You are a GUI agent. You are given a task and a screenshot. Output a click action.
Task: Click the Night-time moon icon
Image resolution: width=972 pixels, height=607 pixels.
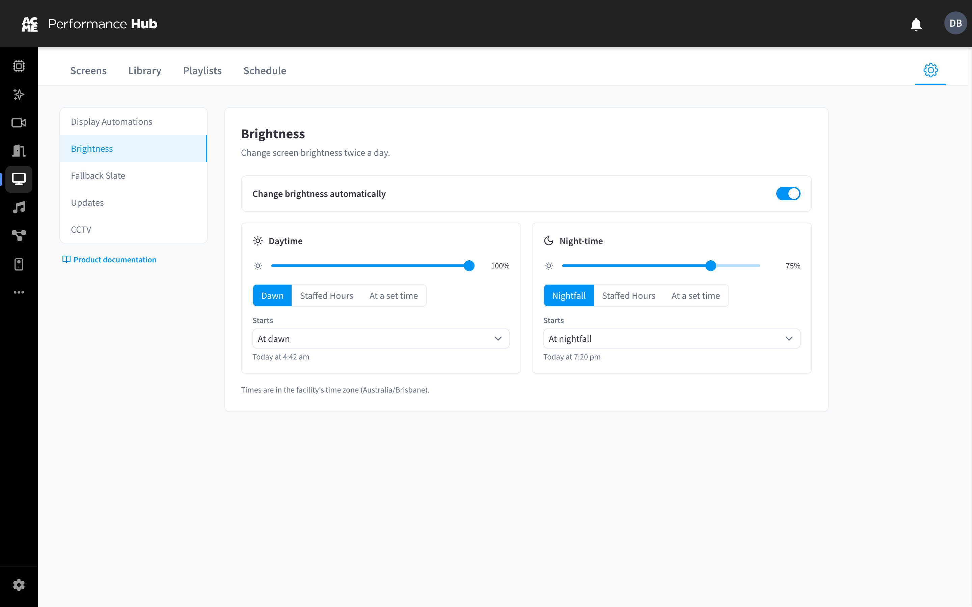[549, 241]
